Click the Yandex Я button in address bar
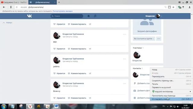The height and width of the screenshot is (109, 193). click(x=11, y=7)
